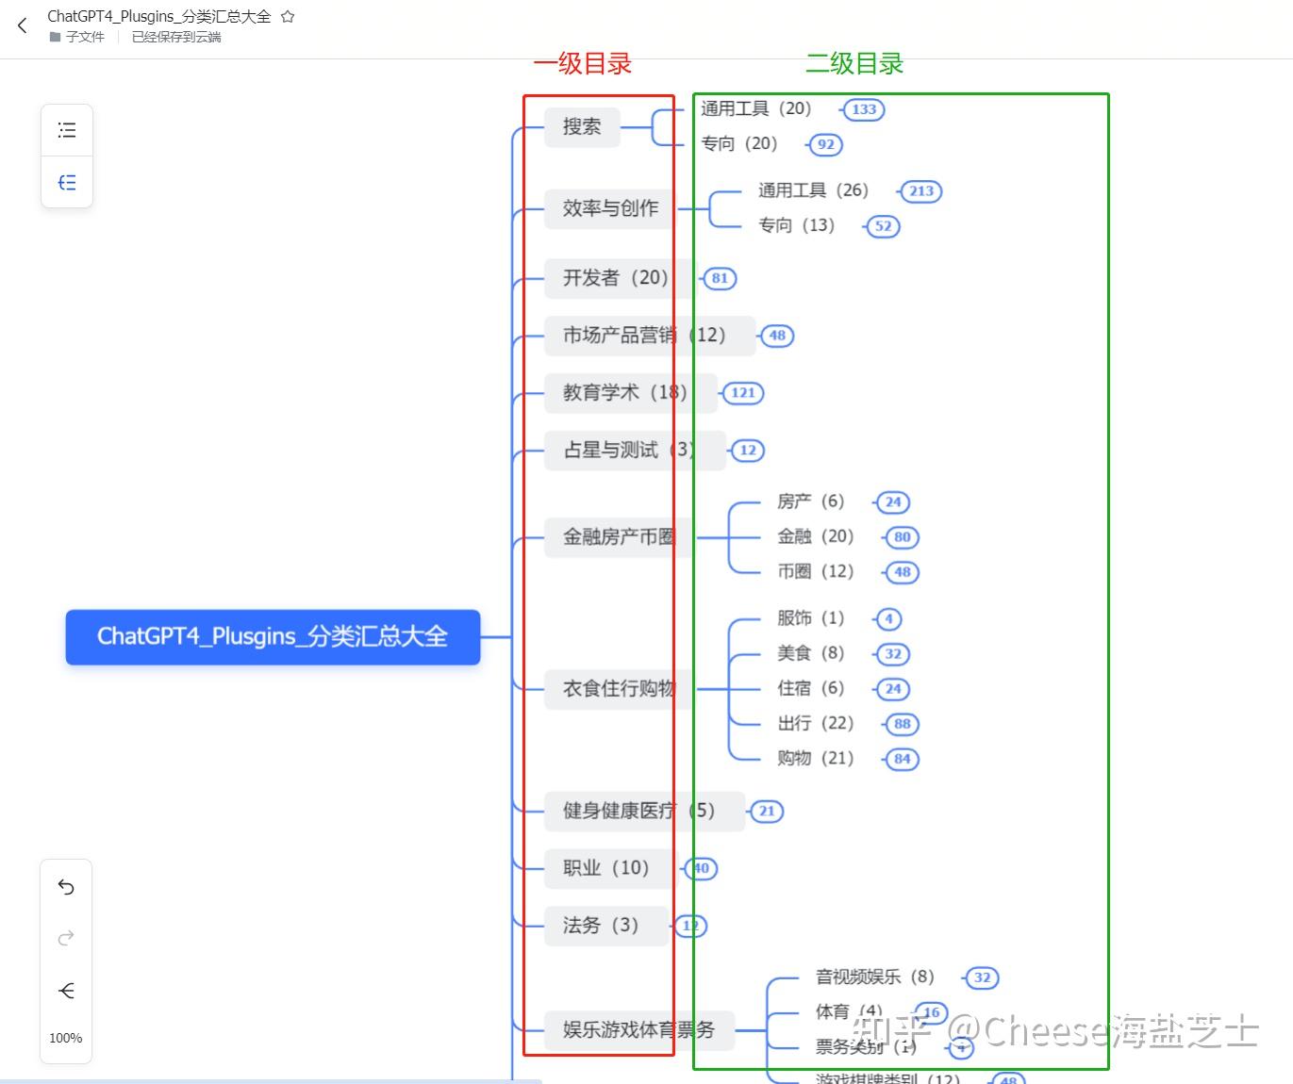Image resolution: width=1293 pixels, height=1084 pixels.
Task: Select the 美食 (8) child node
Action: point(811,653)
